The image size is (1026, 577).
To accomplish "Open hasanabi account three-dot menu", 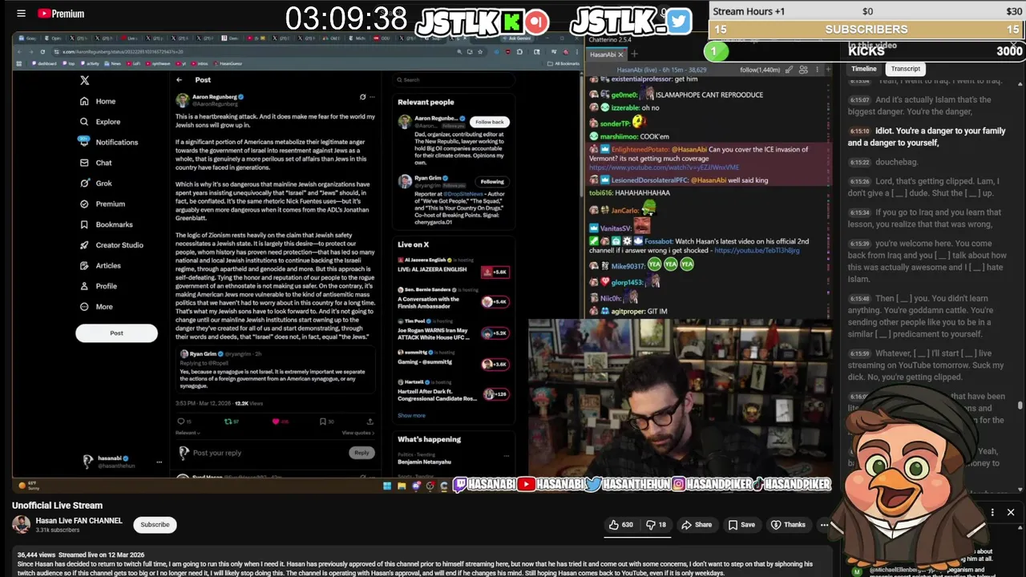I will pos(159,462).
